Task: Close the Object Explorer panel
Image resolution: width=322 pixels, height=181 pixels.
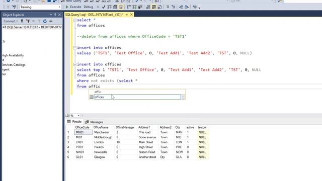Action: 59,15
